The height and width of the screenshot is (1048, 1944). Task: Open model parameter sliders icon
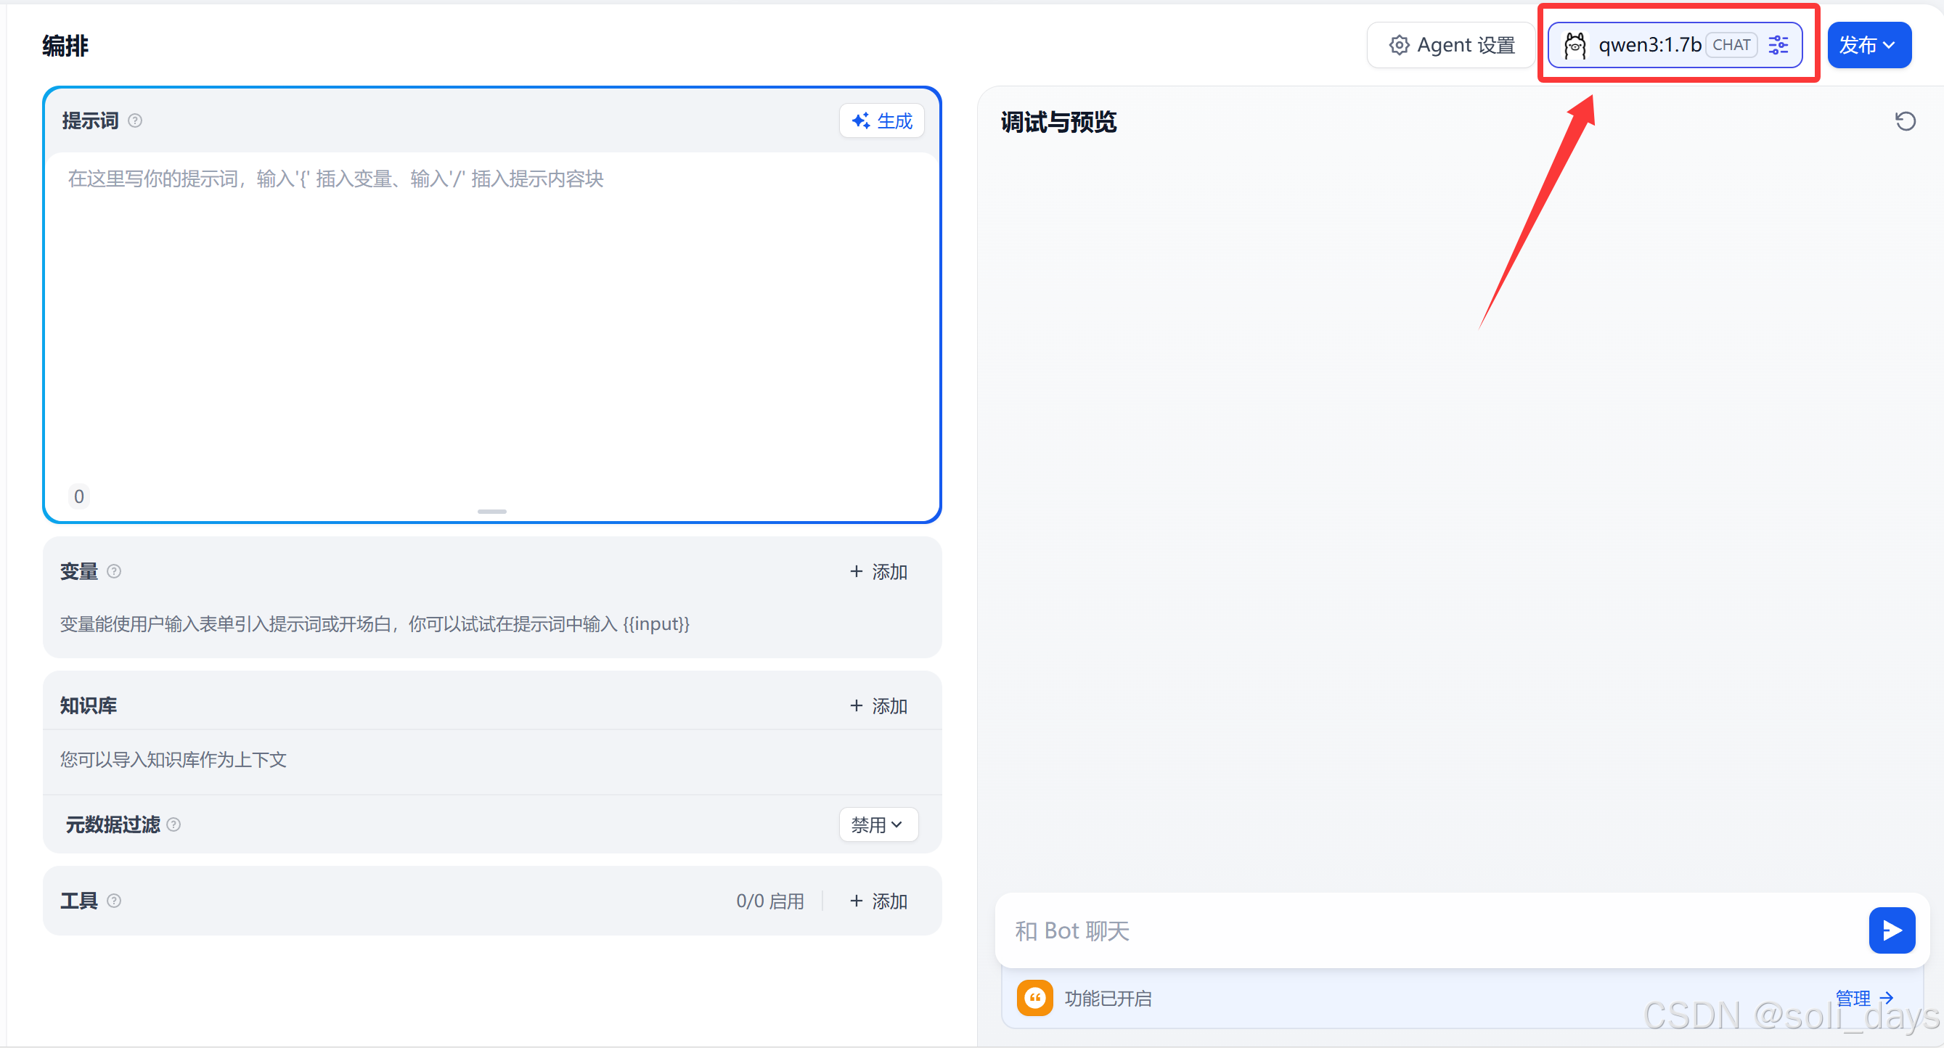click(1778, 45)
